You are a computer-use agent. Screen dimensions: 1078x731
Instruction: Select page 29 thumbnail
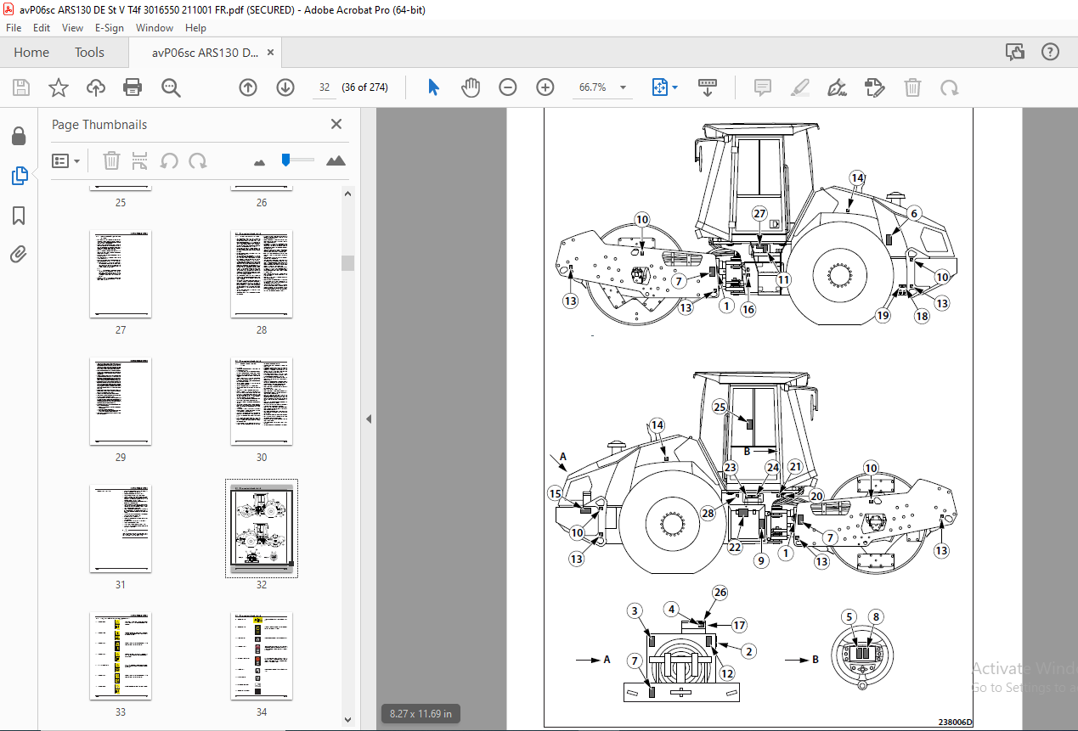[121, 402]
